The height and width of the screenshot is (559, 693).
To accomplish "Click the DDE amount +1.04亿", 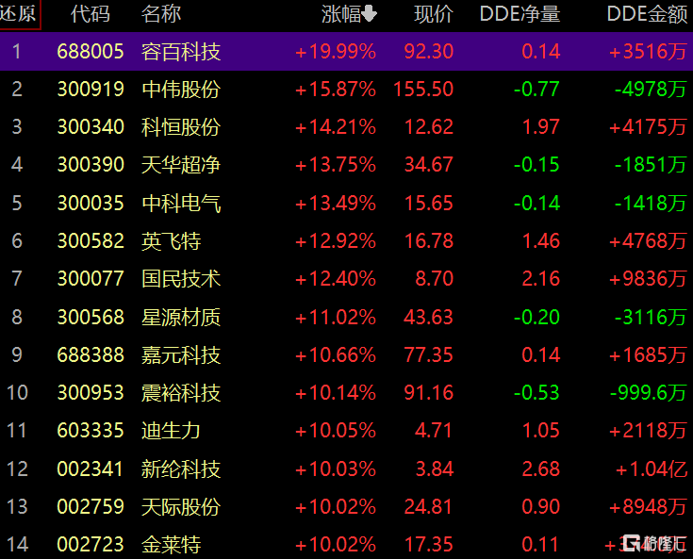I will coord(652,469).
